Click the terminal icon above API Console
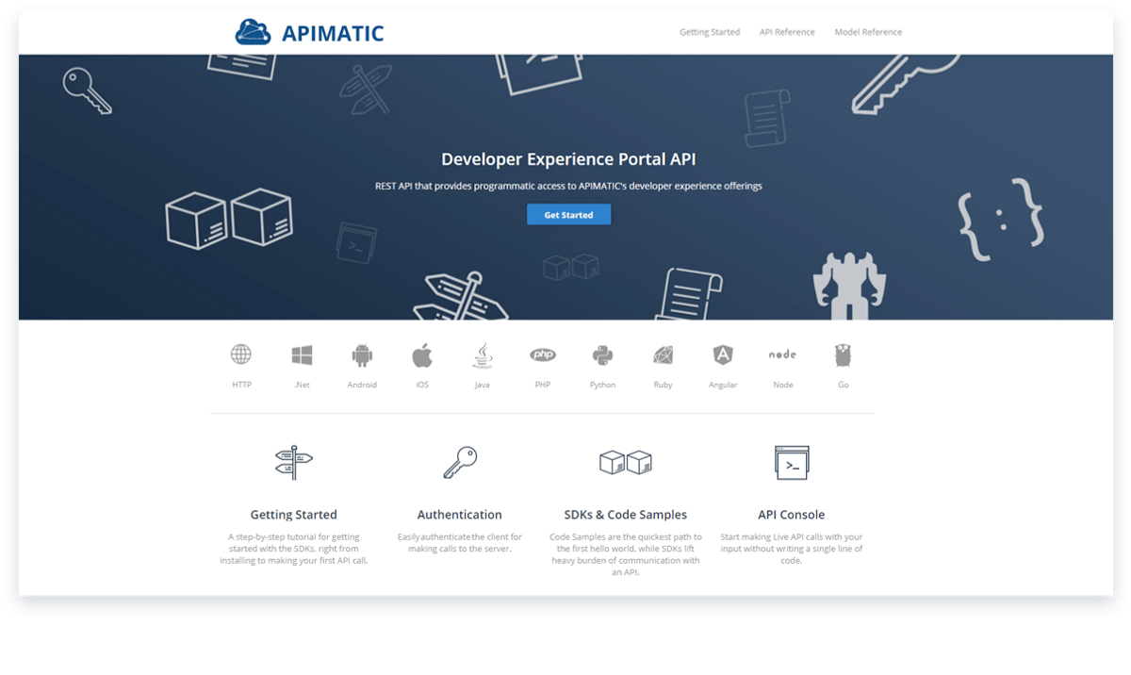 [x=792, y=463]
